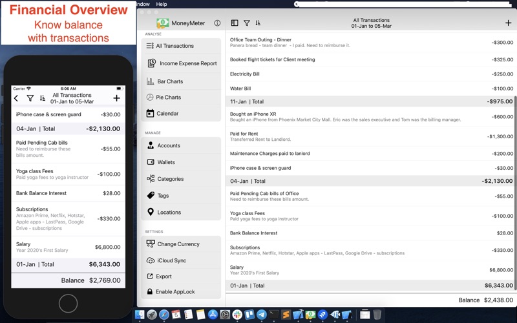Open the Help menu in menu bar
The image size is (517, 323).
pos(161,4)
